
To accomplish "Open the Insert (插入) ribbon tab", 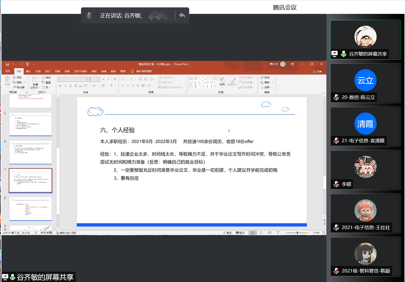I will point(28,71).
